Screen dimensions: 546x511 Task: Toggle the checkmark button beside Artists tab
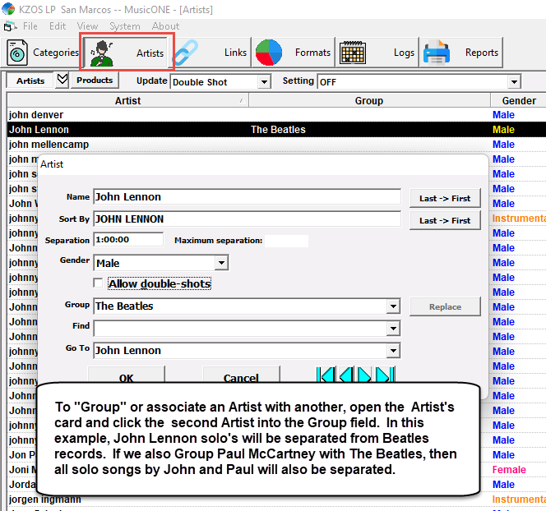62,80
